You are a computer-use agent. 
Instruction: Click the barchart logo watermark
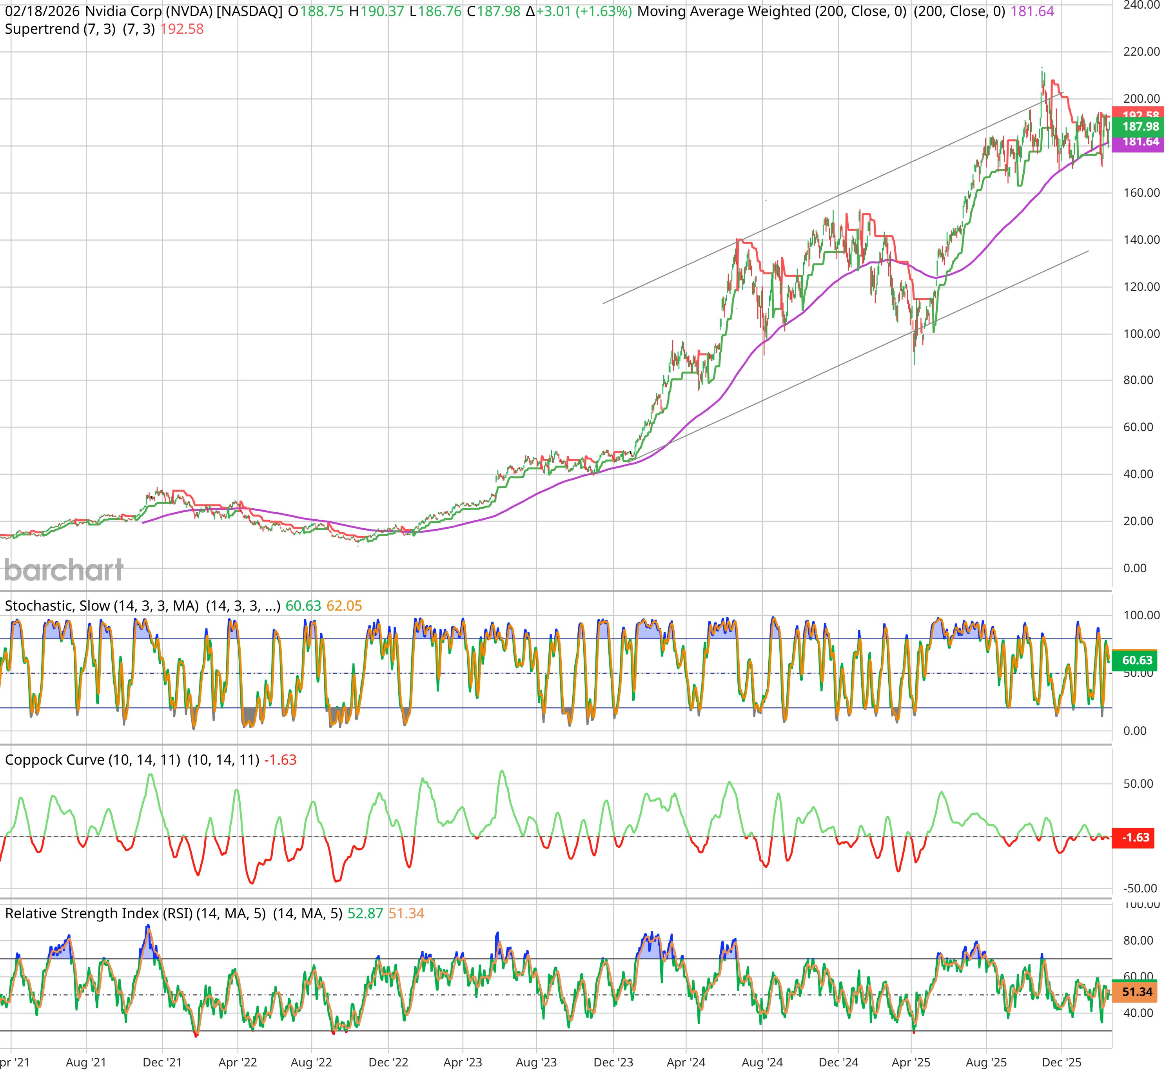pyautogui.click(x=64, y=570)
